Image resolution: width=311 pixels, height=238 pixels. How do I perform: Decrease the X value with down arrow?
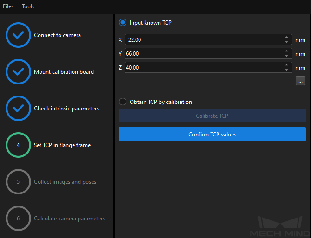point(286,42)
